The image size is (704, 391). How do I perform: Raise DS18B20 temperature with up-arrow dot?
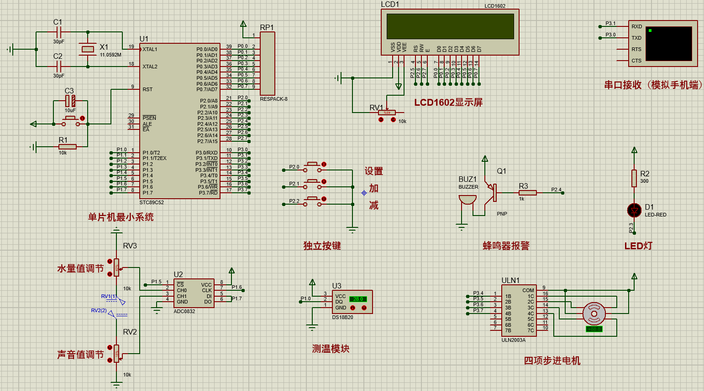(364, 308)
